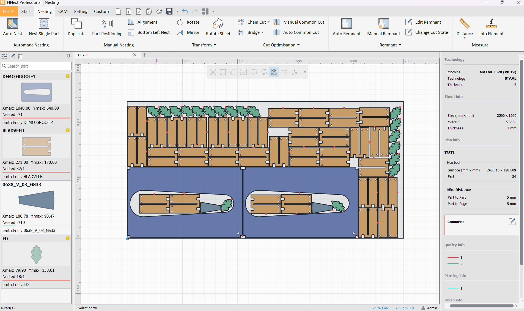524x311 pixels.
Task: Click the Auto Nest icon
Action: coord(13,24)
